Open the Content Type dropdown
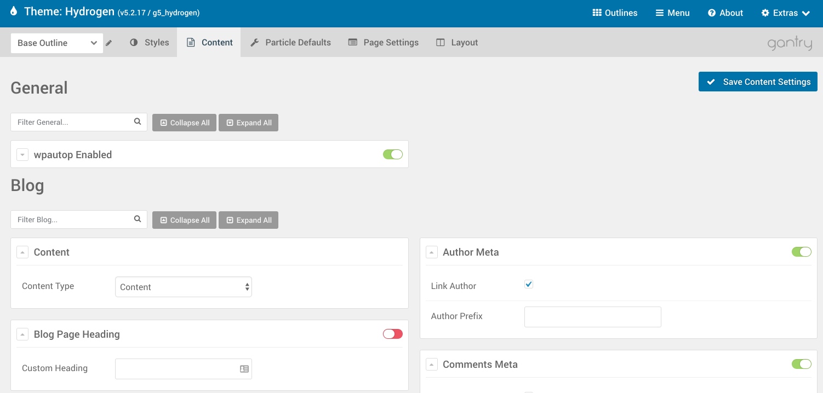The height and width of the screenshot is (393, 823). tap(184, 287)
